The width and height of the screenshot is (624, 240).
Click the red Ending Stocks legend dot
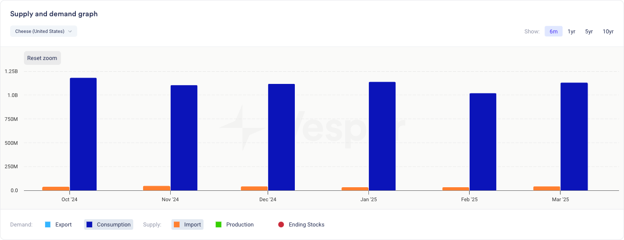tap(281, 225)
